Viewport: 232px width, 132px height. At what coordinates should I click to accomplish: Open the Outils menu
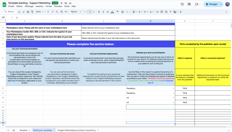[x=67, y=6]
